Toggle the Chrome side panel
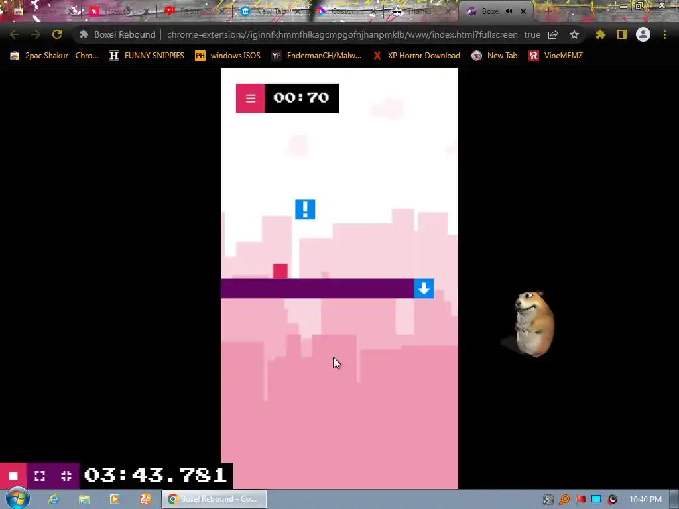The width and height of the screenshot is (679, 509). click(622, 34)
